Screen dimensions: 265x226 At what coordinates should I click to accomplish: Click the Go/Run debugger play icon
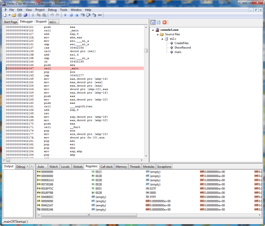65,15
